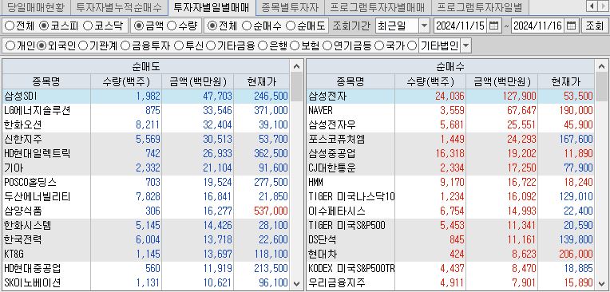
Task: Click down arrow of 순매수 table scrollbar
Action: click(x=601, y=283)
